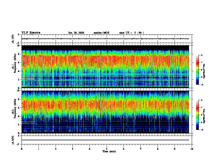Click the "VLF Spectra" plot title

point(31,33)
